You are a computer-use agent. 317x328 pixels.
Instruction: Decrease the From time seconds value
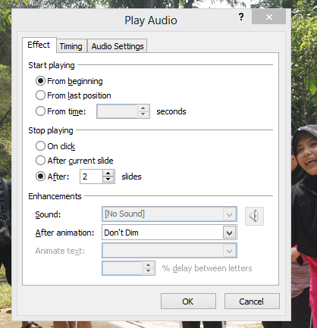pyautogui.click(x=143, y=114)
